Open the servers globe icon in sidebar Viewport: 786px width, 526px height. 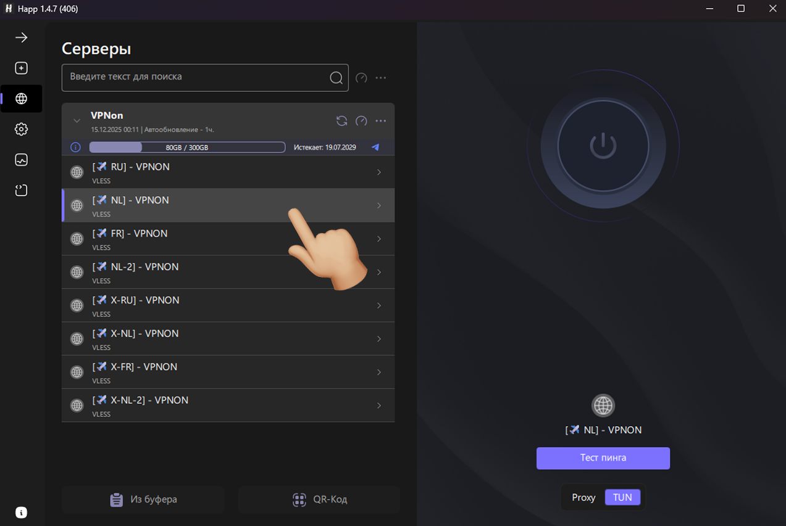pos(22,99)
